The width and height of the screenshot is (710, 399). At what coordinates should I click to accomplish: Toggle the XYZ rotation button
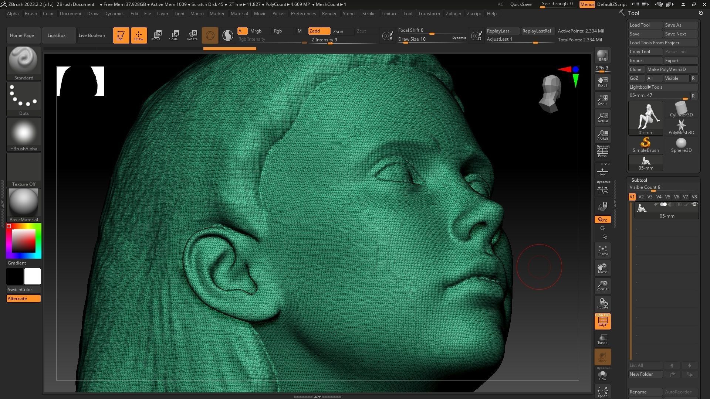[x=602, y=219]
